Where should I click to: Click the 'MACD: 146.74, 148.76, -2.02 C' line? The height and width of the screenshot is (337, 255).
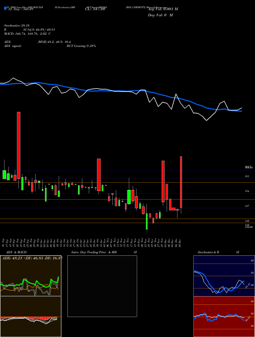(x=28, y=34)
